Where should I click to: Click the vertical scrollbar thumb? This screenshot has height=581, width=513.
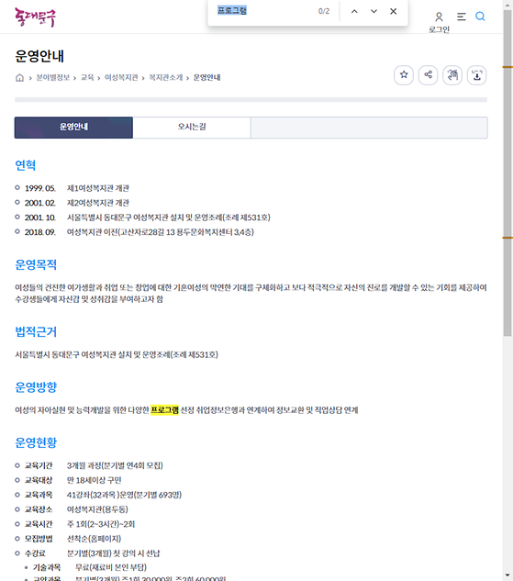507,173
